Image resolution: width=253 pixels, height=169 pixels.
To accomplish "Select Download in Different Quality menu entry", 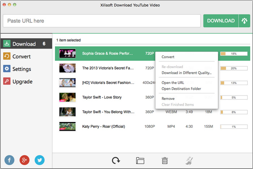I will pos(186,73).
